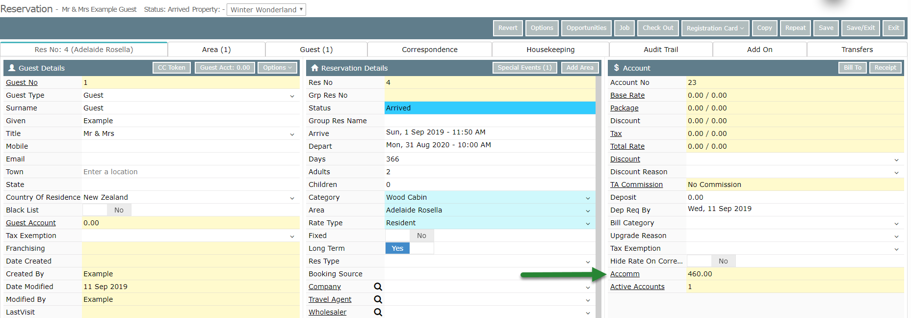Check Out the reservation

[658, 28]
